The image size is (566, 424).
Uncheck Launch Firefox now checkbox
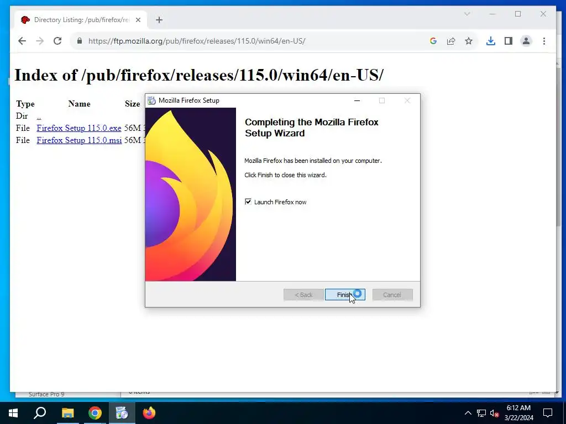coord(248,202)
